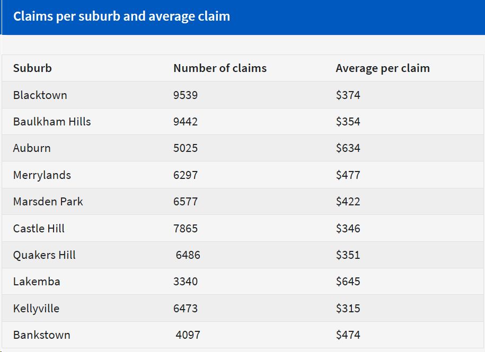The image size is (485, 352).
Task: Select the Auburn row name
Action: point(32,148)
